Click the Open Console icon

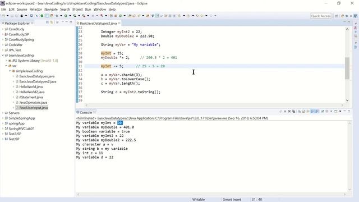[x=335, y=111]
